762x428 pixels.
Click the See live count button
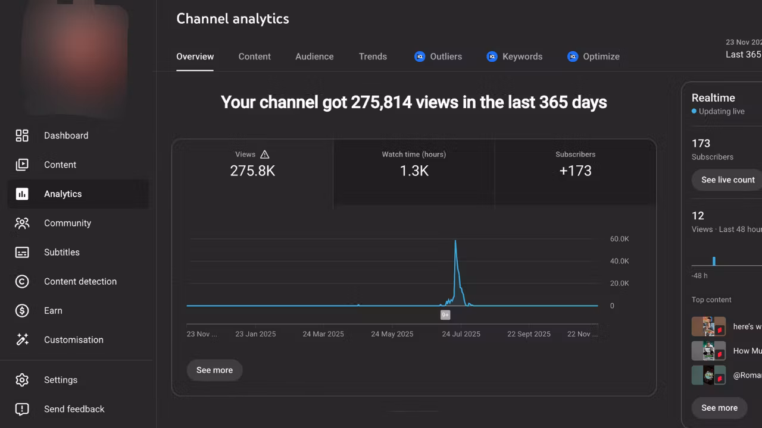727,180
